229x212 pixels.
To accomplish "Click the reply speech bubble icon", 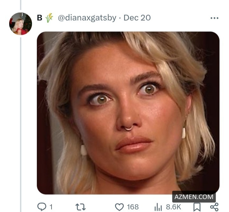I will tap(42, 207).
